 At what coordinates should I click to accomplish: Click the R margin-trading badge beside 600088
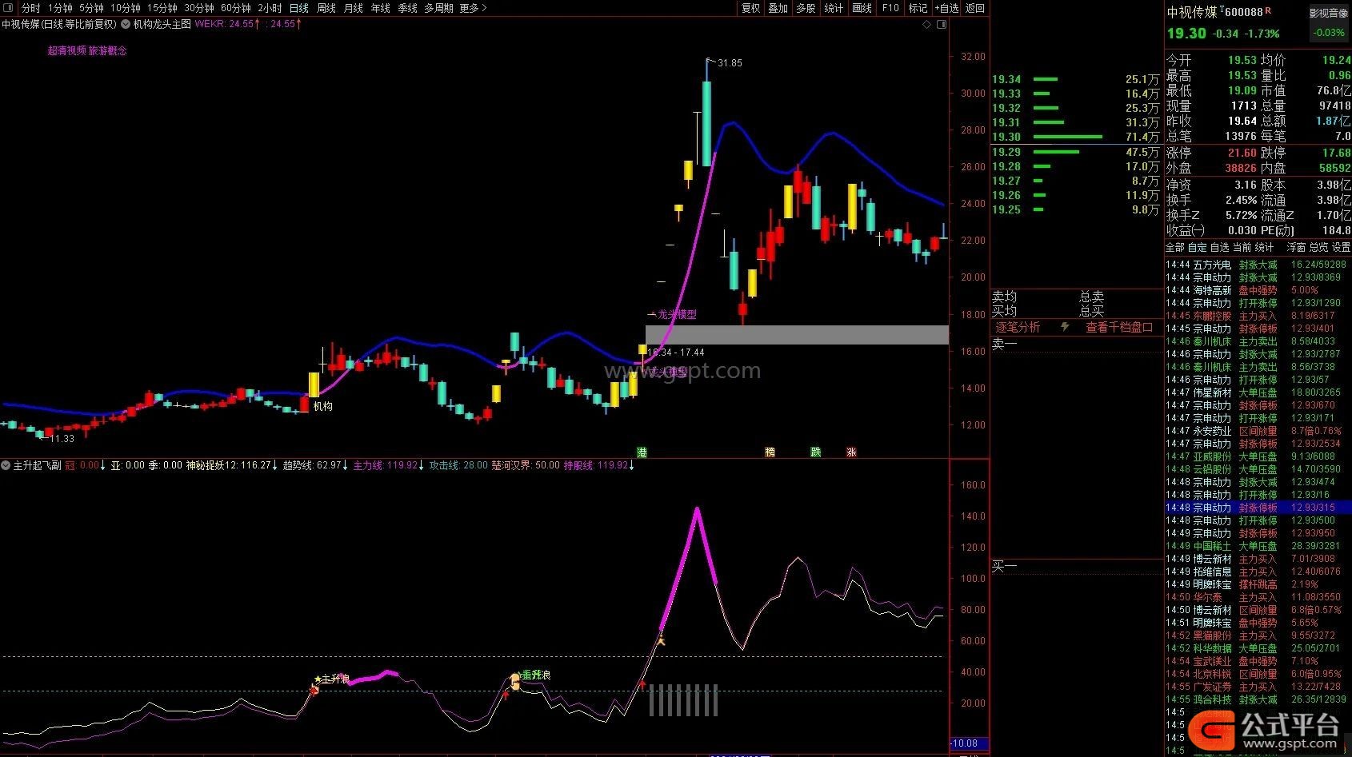coord(1268,10)
